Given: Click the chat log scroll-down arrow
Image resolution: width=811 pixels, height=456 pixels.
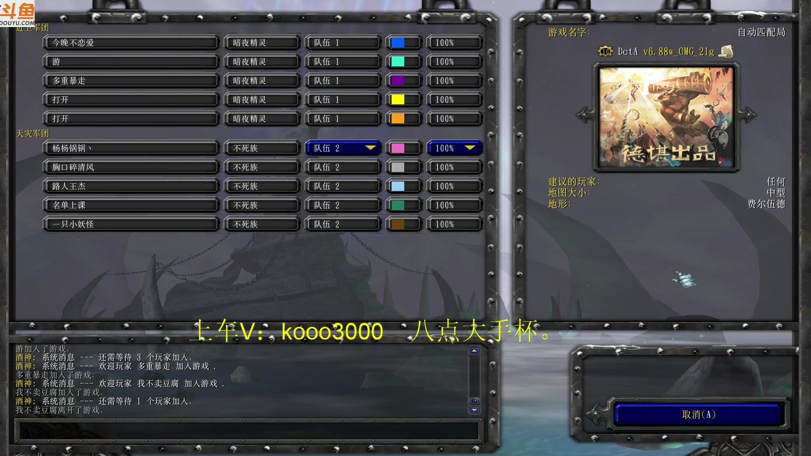Looking at the screenshot, I should 474,410.
